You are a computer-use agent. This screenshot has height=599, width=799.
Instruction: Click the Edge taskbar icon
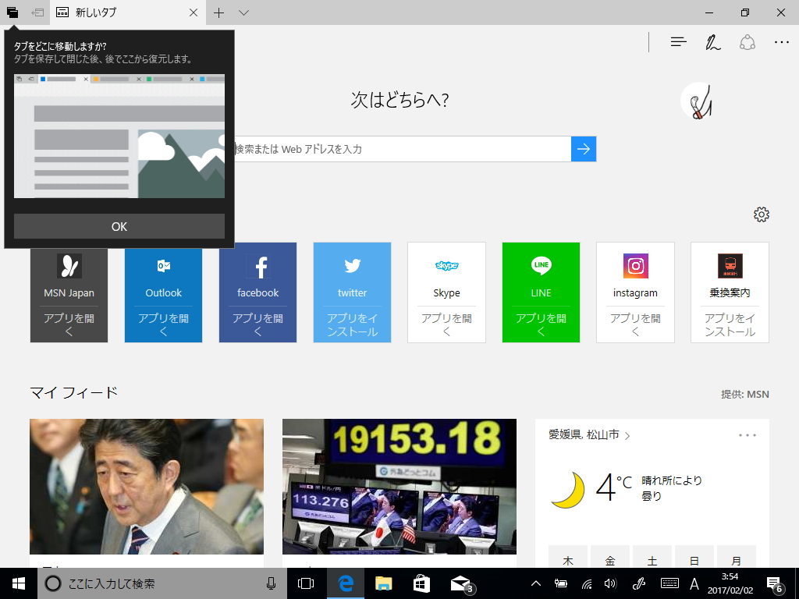pos(346,583)
